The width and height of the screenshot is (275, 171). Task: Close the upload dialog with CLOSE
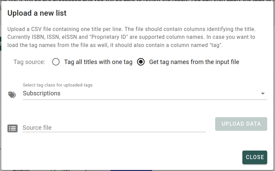point(255,157)
